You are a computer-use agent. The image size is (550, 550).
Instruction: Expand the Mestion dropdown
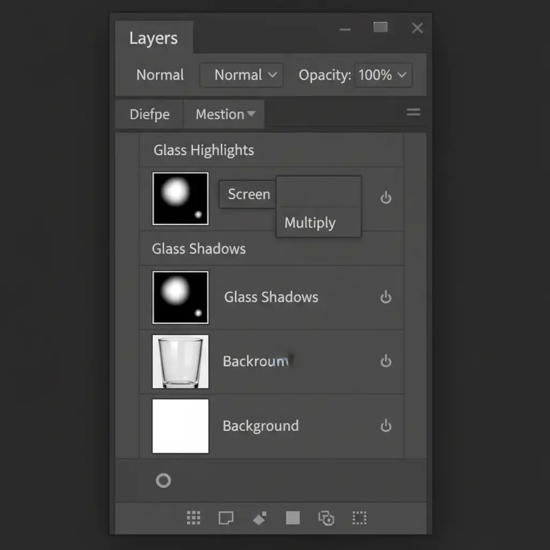[x=225, y=114]
